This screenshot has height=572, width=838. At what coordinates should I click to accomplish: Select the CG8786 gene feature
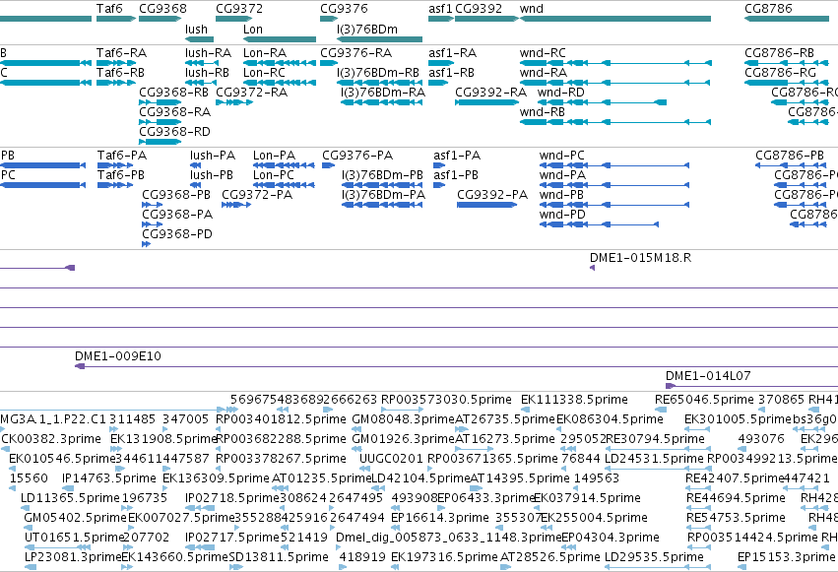tap(787, 19)
